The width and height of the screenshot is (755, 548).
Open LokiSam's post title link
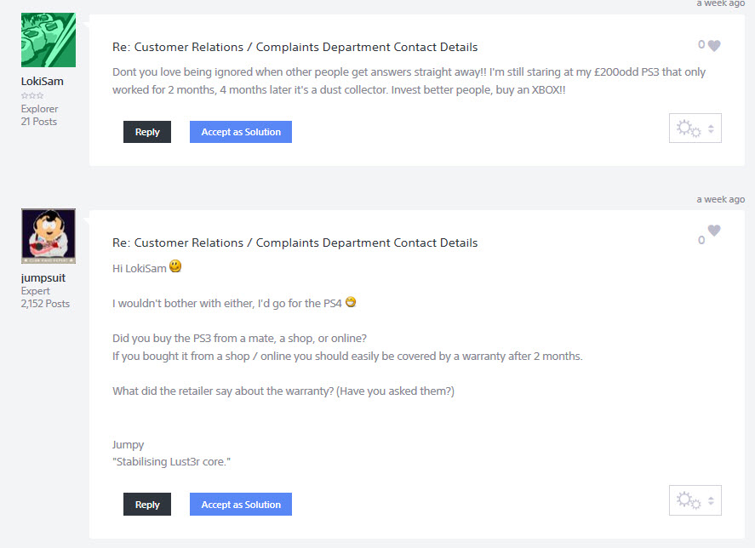click(295, 47)
